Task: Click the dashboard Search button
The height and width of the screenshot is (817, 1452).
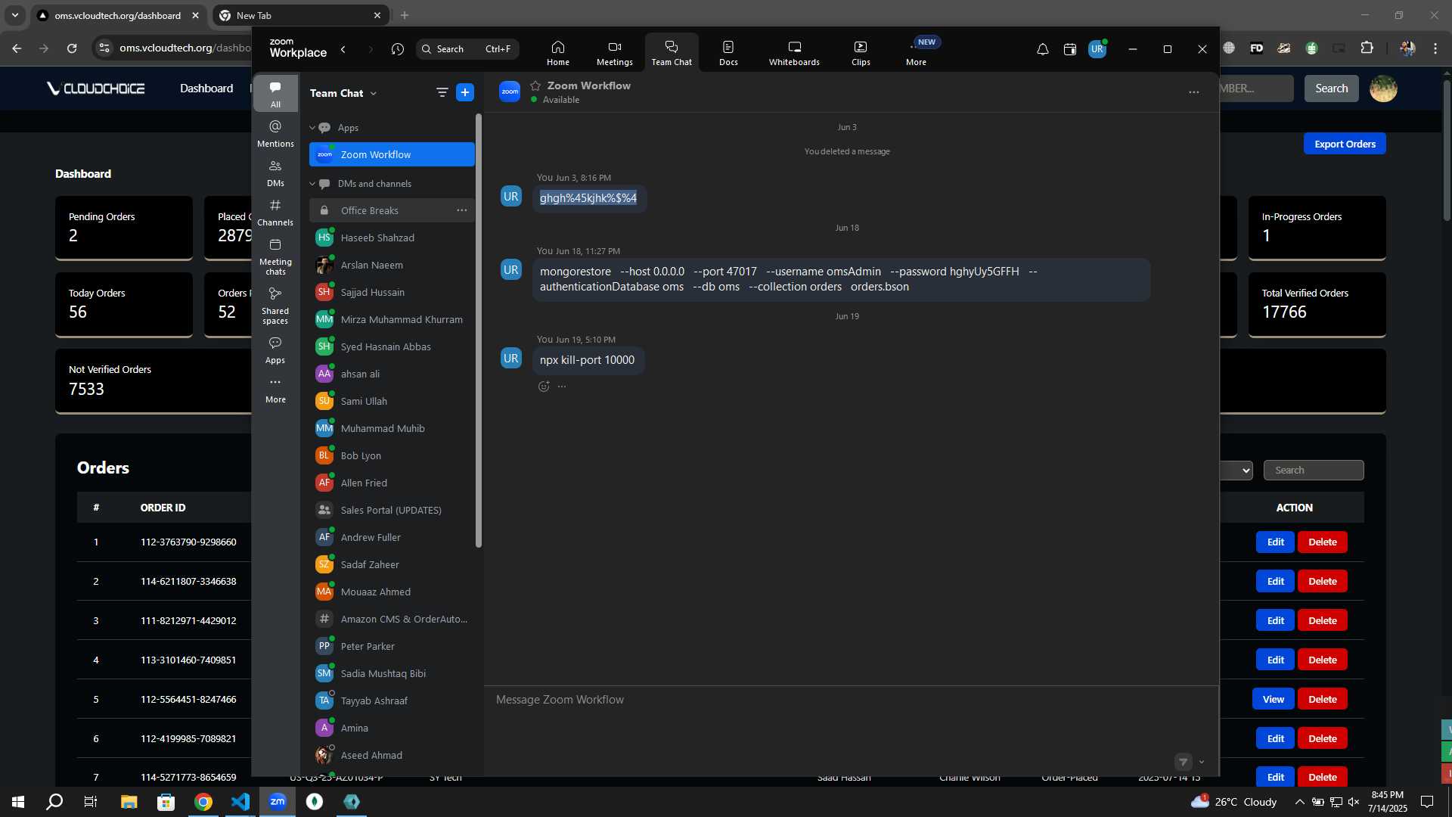Action: pyautogui.click(x=1331, y=89)
